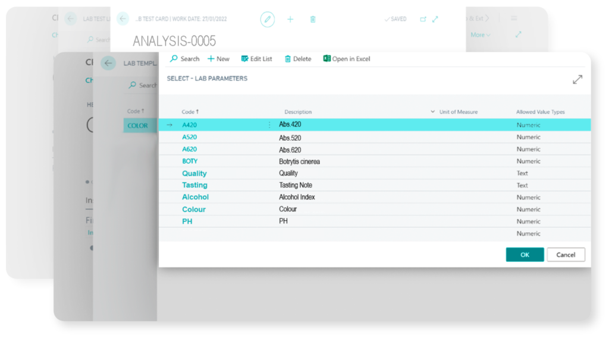Image resolution: width=609 pixels, height=339 pixels.
Task: Create a New lab parameter
Action: click(218, 59)
